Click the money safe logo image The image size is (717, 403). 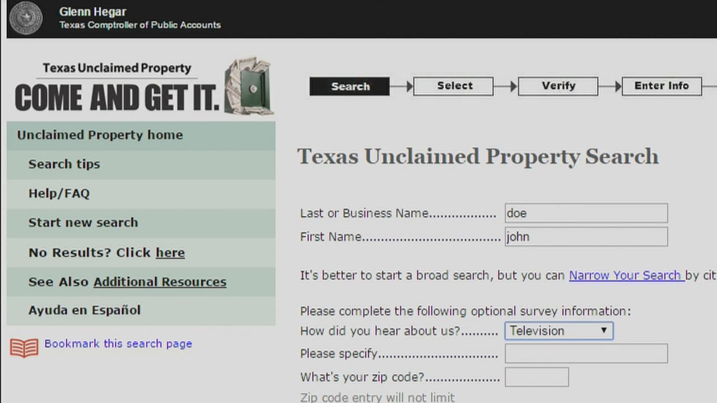click(x=249, y=87)
